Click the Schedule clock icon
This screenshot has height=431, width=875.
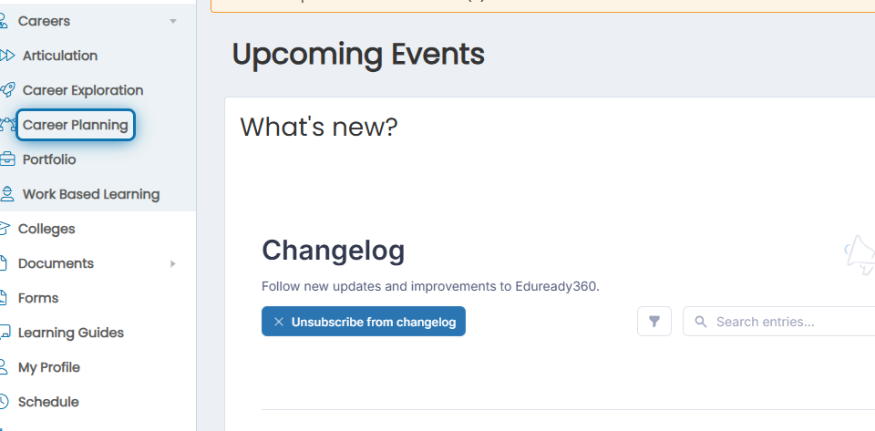(x=4, y=402)
